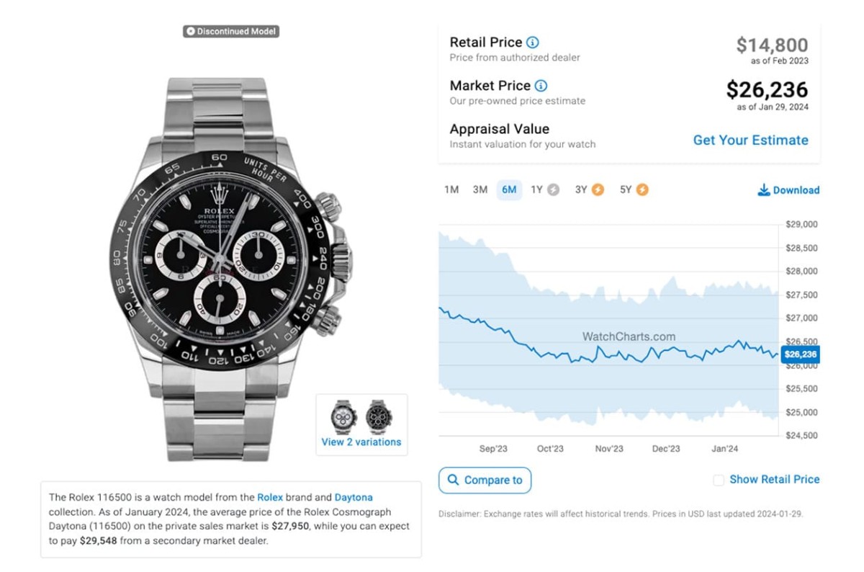The width and height of the screenshot is (864, 572).
Task: Select the 1M time range tab
Action: [x=451, y=190]
